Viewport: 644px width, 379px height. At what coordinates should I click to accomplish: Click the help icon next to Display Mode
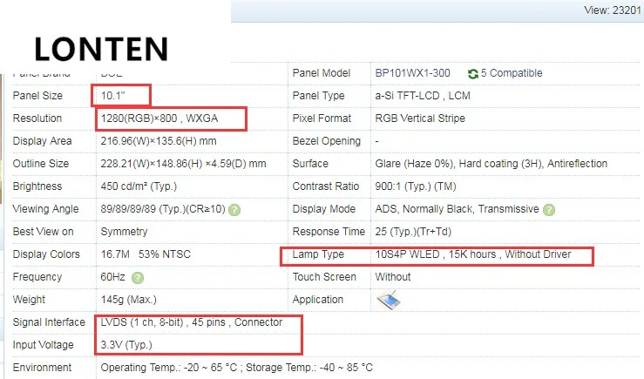(549, 210)
